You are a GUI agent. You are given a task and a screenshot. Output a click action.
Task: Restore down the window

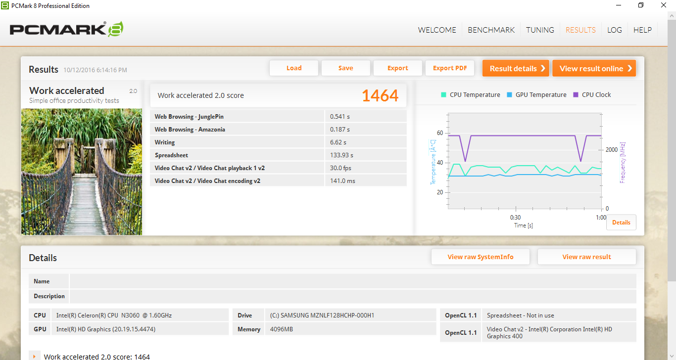click(641, 5)
